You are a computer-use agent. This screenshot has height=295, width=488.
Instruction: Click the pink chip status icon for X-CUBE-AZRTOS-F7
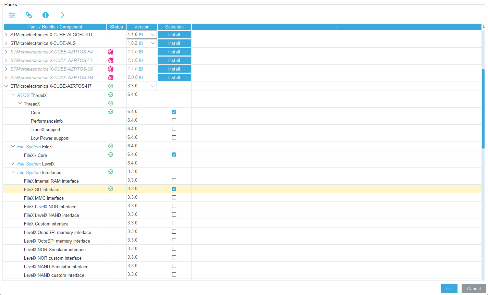(111, 60)
